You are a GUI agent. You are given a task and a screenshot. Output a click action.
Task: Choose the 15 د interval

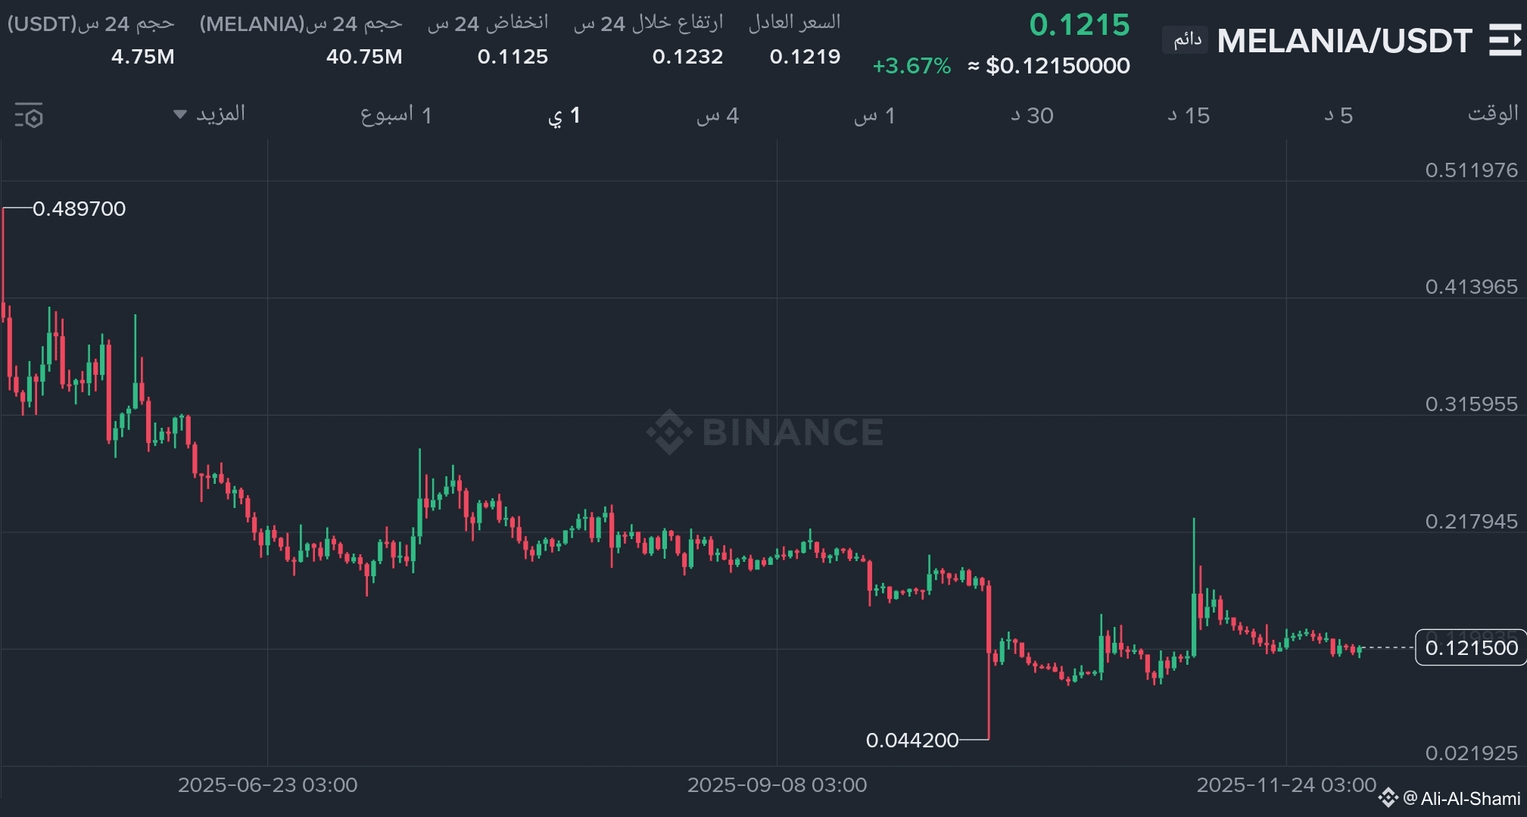(1189, 115)
